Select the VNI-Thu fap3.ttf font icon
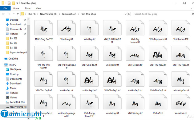The width and height of the screenshot is (194, 120). [x=181, y=53]
